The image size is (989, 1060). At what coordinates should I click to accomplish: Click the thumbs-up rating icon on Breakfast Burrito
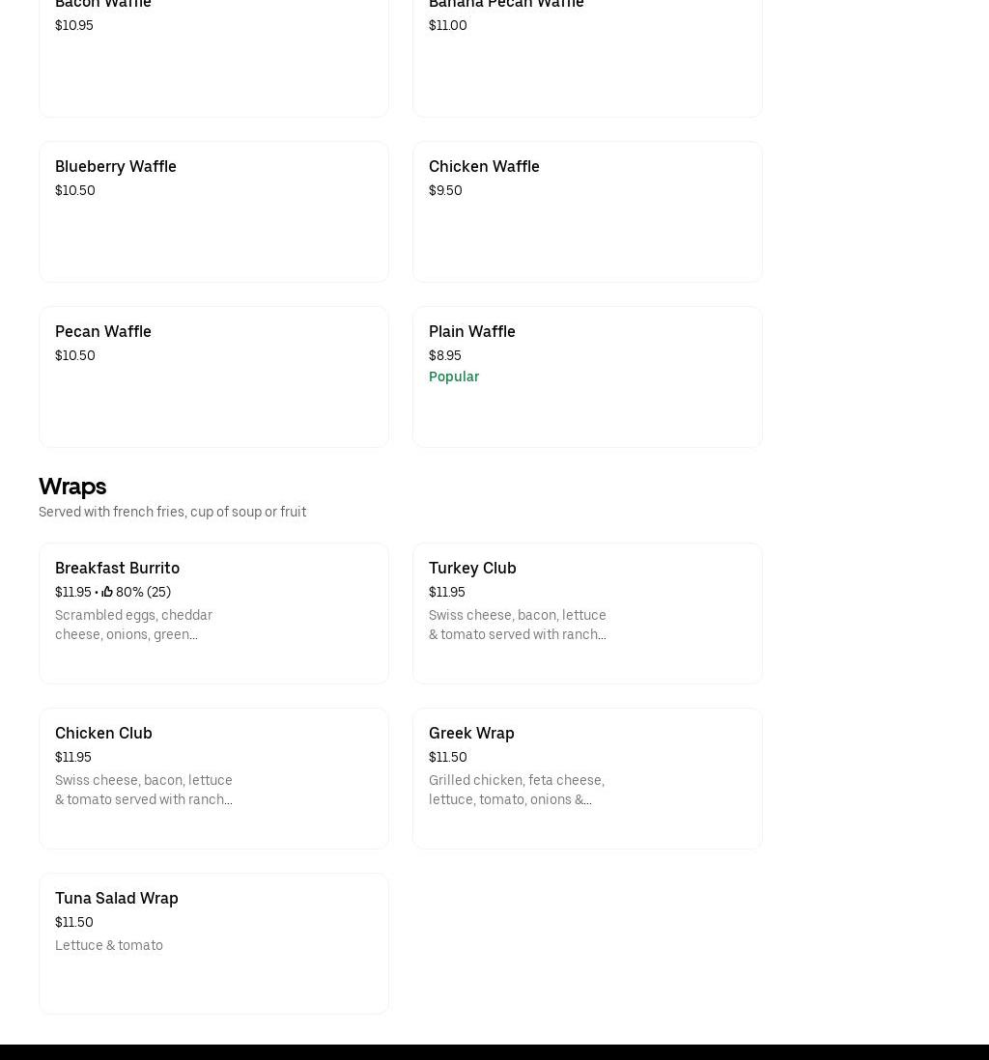tap(107, 592)
